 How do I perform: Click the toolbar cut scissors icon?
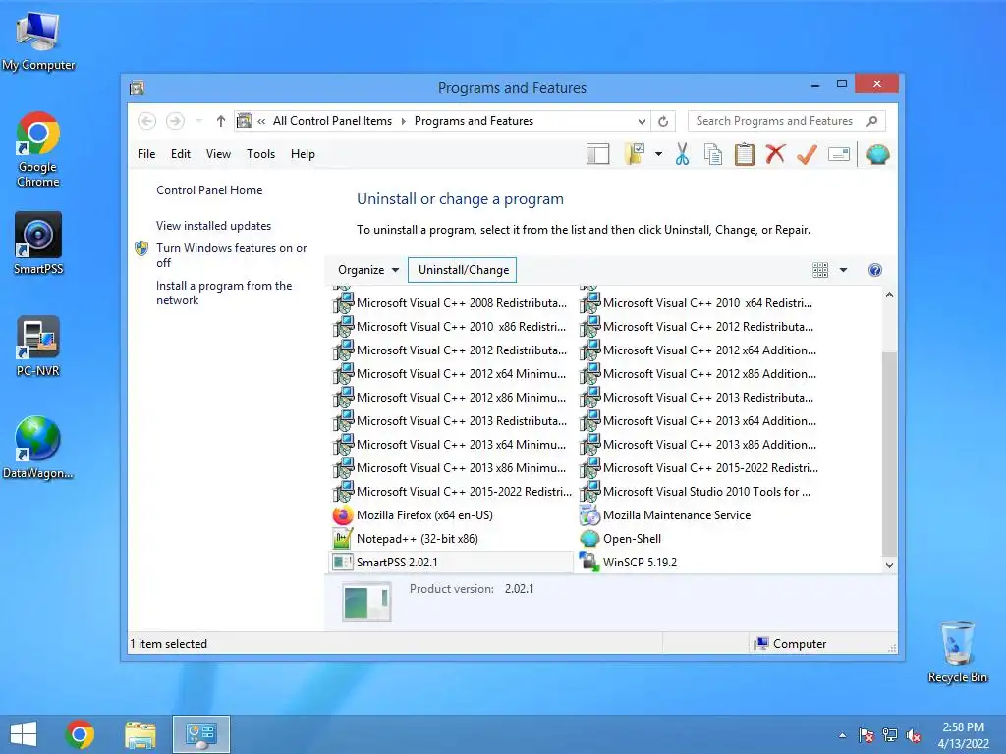pyautogui.click(x=682, y=154)
